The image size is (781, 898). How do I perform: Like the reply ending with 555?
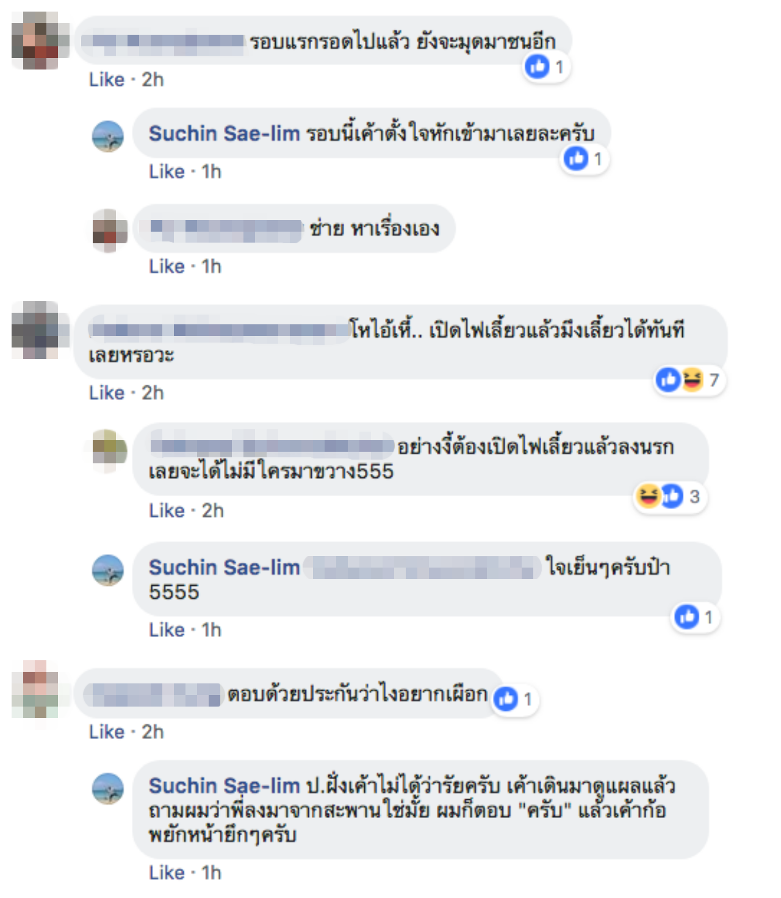point(167,510)
